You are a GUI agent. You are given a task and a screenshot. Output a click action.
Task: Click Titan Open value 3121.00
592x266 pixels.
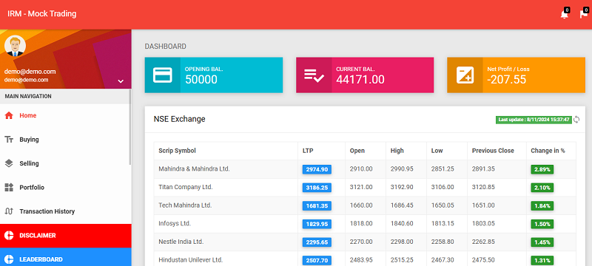pos(361,187)
